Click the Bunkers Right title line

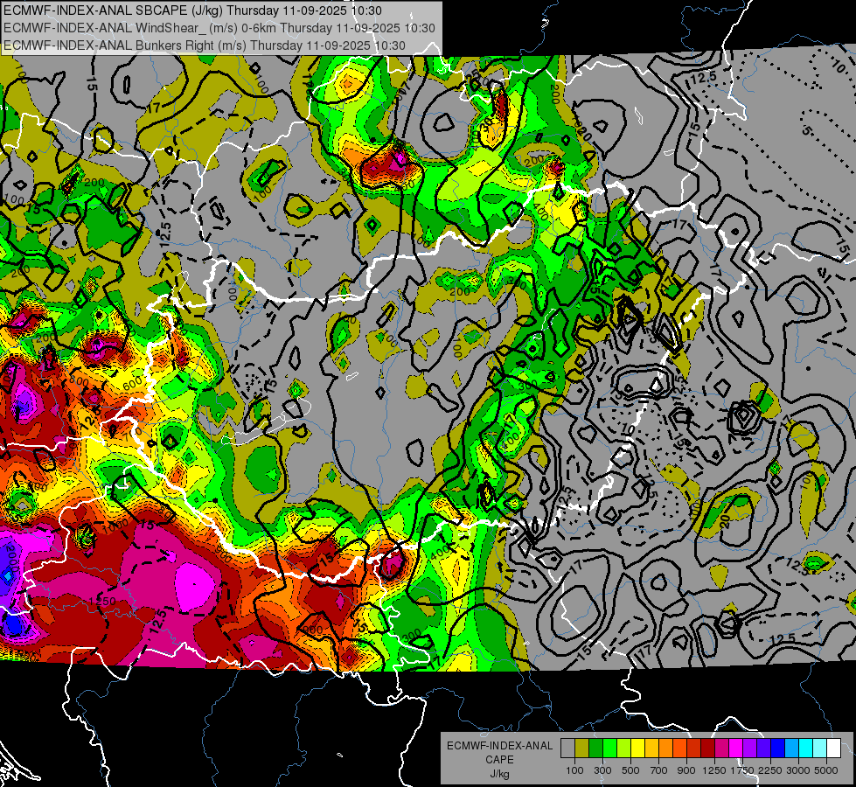(x=205, y=45)
